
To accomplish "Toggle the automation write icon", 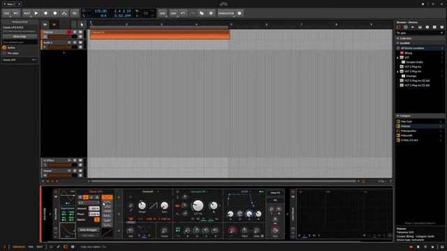I will click(64, 13).
